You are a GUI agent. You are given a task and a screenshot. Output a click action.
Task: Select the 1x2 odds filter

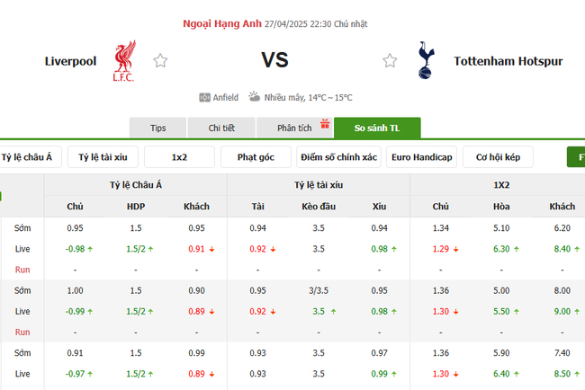click(x=179, y=157)
